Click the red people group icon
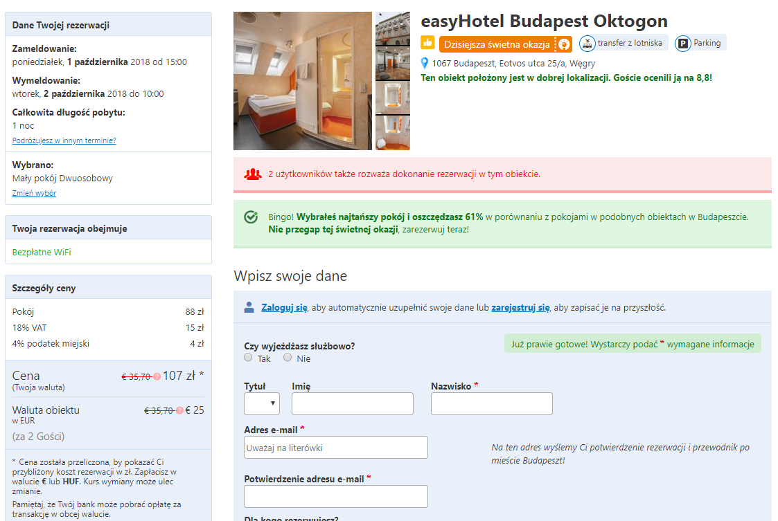The height and width of the screenshot is (521, 778). click(x=253, y=174)
